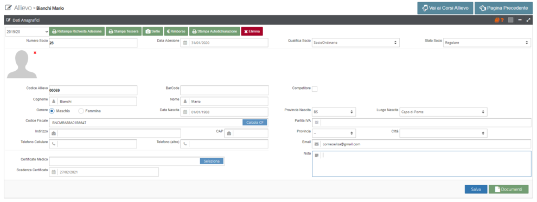Click the mailbox icon in CAP field
Viewport: 537px width, 202px height.
point(229,133)
